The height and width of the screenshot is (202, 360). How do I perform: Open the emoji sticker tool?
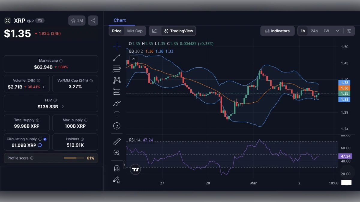(117, 126)
